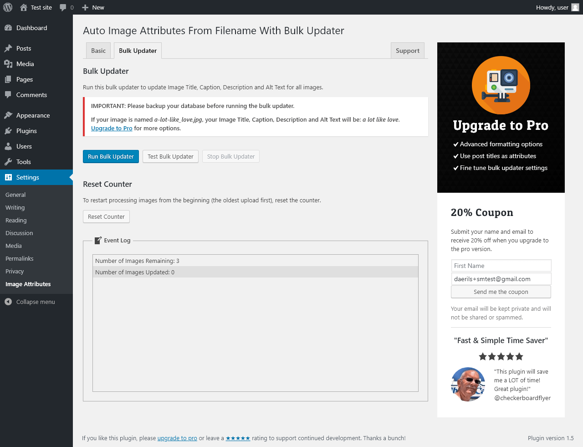Click the Pages icon in sidebar
The width and height of the screenshot is (583, 447).
(8, 79)
